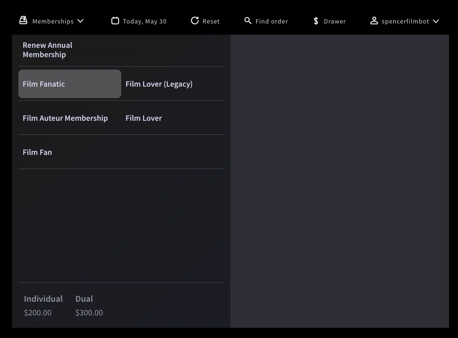Choose the Individual $200.00 option
The image size is (458, 338).
click(43, 305)
